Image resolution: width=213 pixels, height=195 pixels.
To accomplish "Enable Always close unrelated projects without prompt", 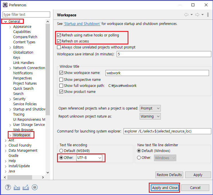I will (59, 47).
